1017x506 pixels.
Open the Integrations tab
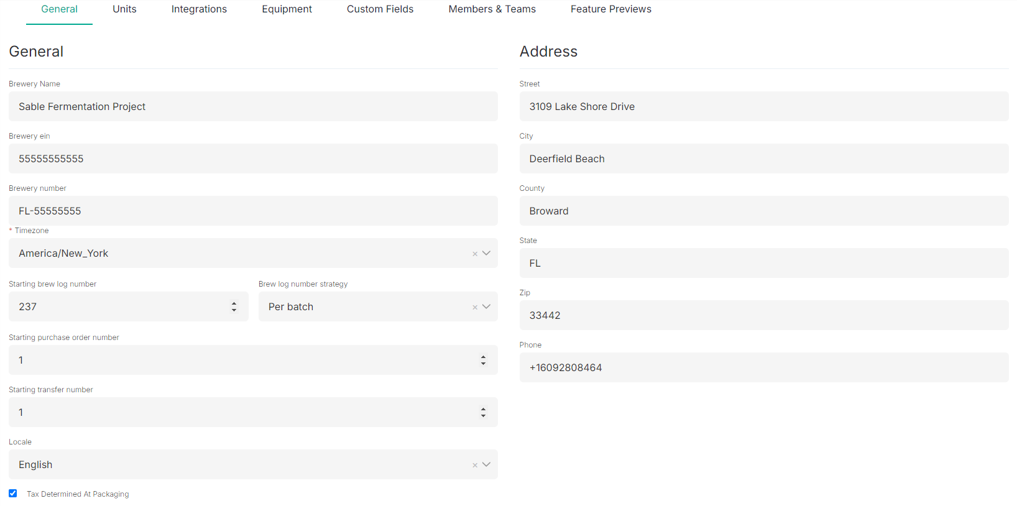(x=199, y=9)
